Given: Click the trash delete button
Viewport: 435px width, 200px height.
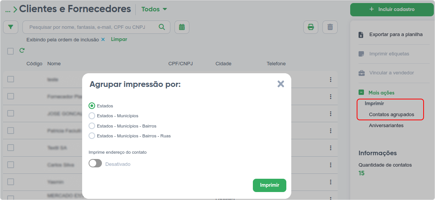Looking at the screenshot, I should pos(330,27).
